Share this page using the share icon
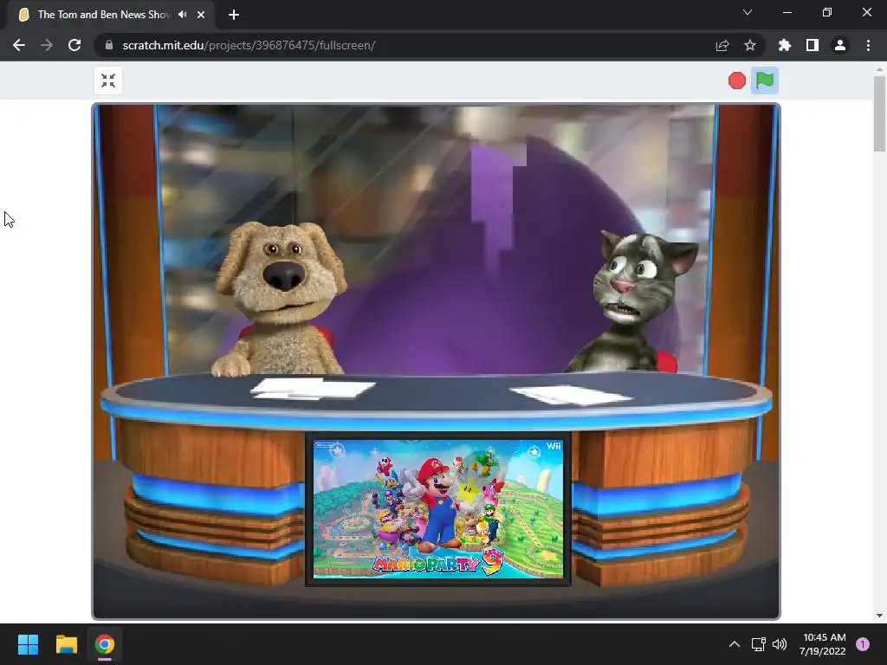 click(722, 45)
